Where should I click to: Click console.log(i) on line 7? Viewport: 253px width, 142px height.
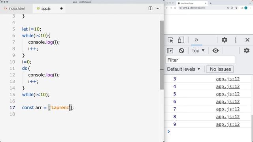44,42
